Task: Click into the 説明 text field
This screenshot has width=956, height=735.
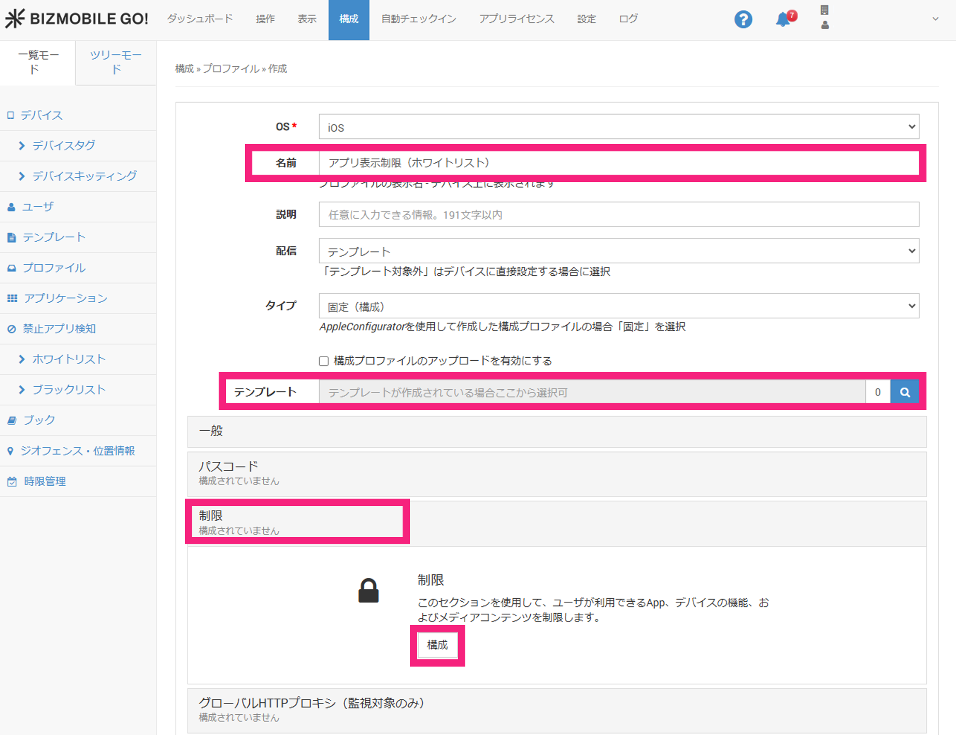Action: pyautogui.click(x=619, y=215)
